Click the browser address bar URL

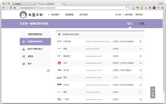[x=38, y=8]
